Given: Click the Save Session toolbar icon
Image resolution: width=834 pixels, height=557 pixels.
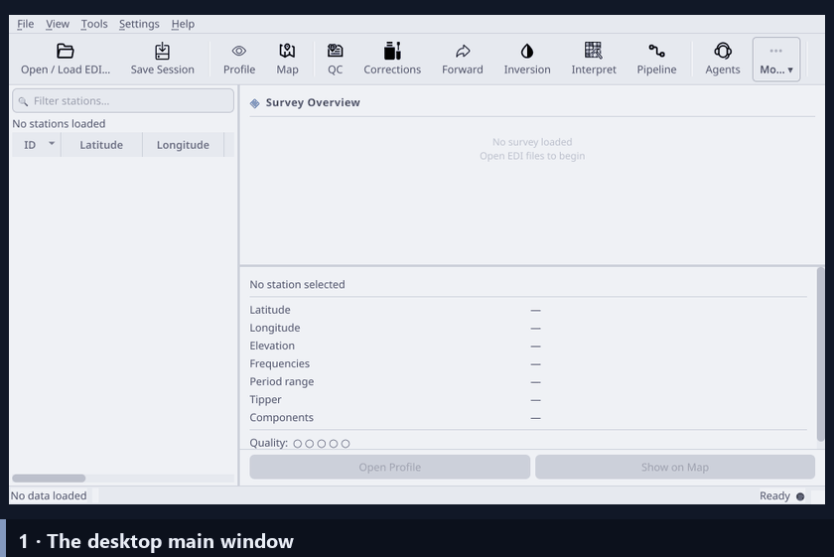Looking at the screenshot, I should [x=162, y=51].
